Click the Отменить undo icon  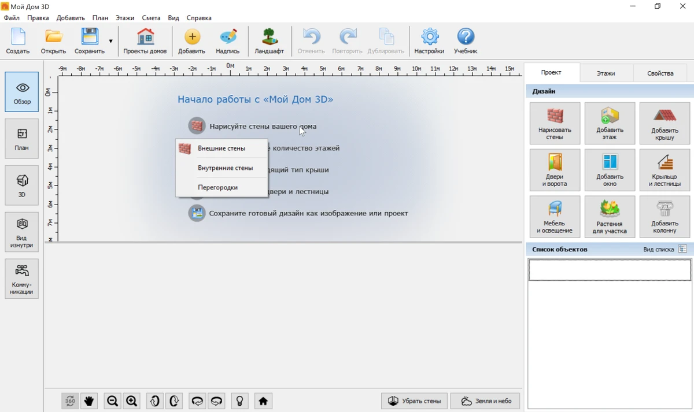coord(311,40)
